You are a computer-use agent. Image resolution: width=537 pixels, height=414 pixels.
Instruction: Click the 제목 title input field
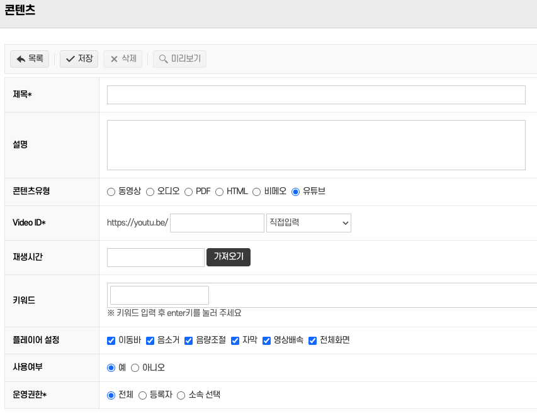[316, 95]
